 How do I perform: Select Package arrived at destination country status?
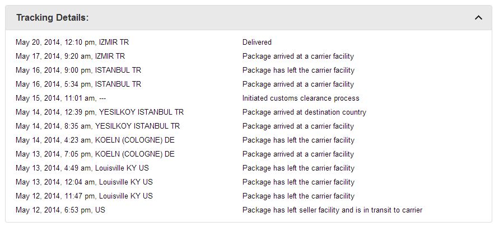click(304, 112)
